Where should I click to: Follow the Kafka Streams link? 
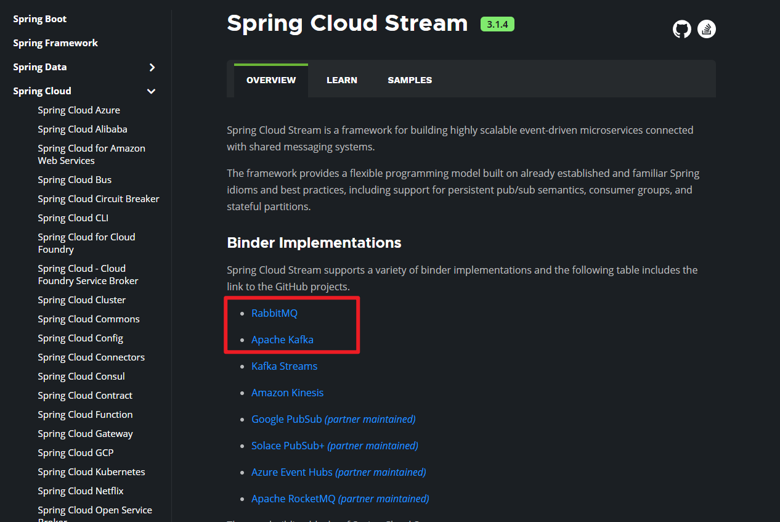[284, 366]
